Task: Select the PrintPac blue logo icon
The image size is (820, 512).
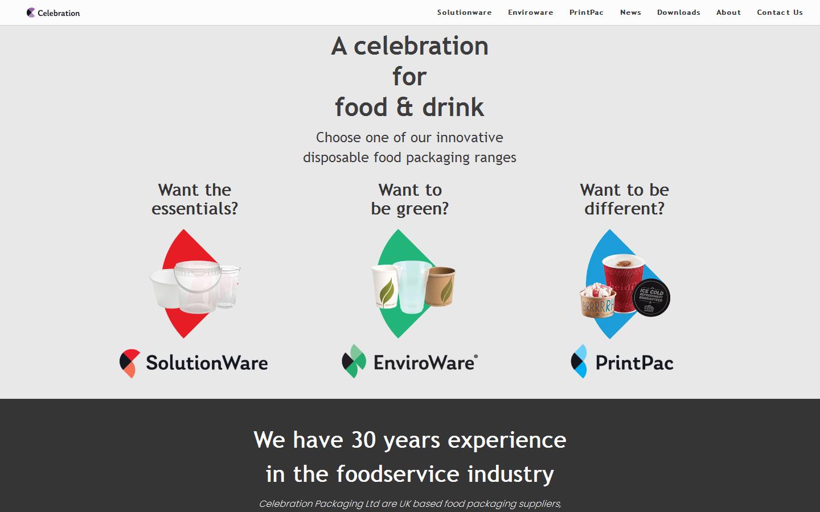Action: click(x=580, y=362)
